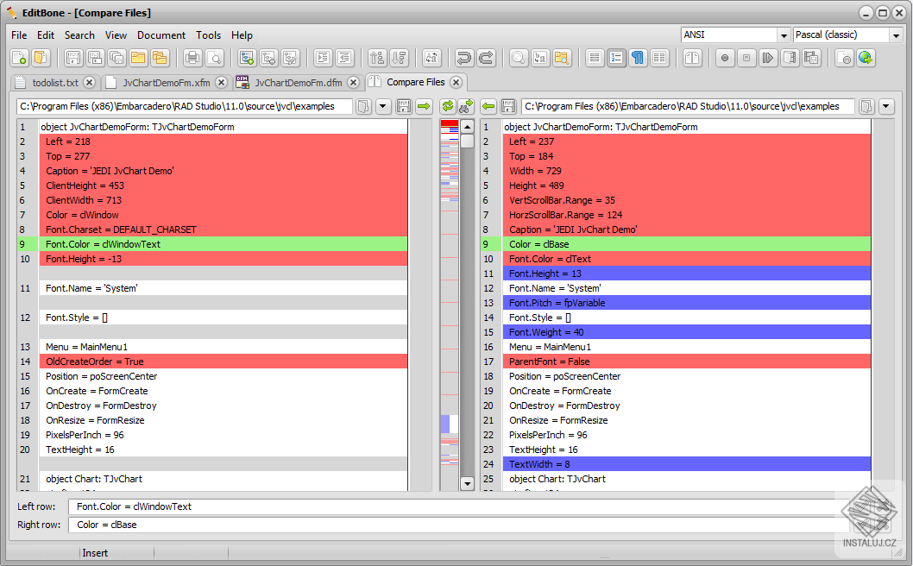Viewport: 913px width, 566px height.
Task: Open the Document menu
Action: click(161, 35)
